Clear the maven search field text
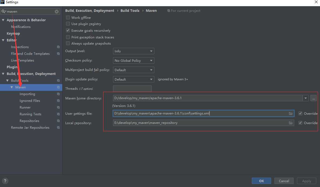This screenshot has height=187, width=320. pos(57,12)
